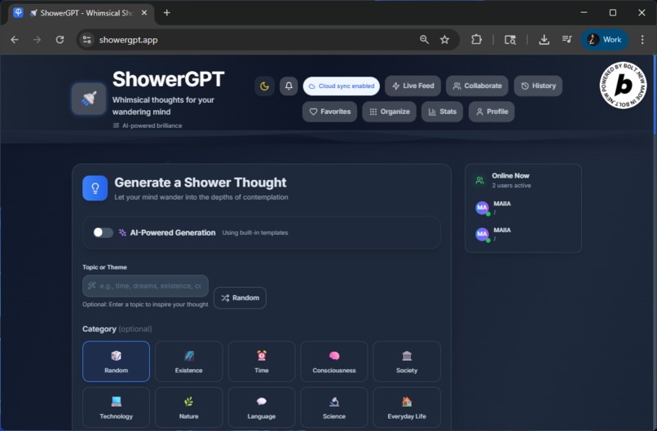Select the Random dice category
Screen dimensions: 657x431
coord(116,362)
